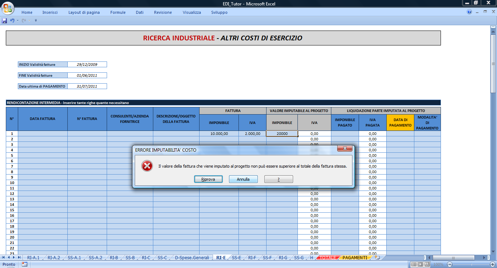Image resolution: width=497 pixels, height=268 pixels.
Task: Select the INIZIO Validità date cell 29/12/2009
Action: click(x=87, y=64)
